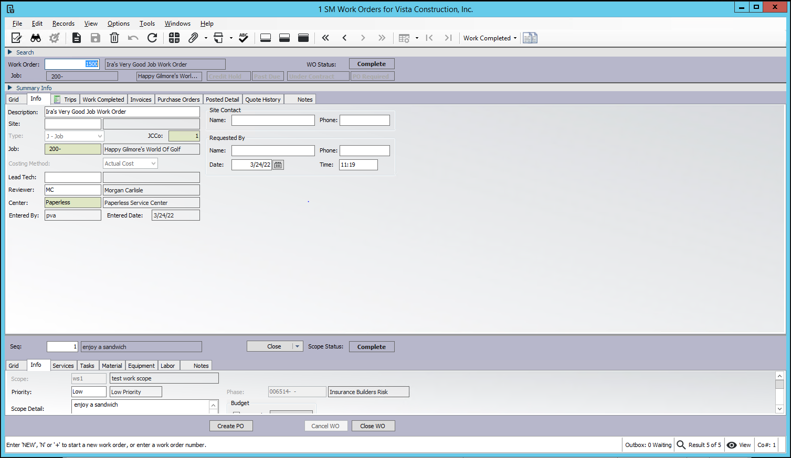Click the save floppy disk icon

pos(96,38)
